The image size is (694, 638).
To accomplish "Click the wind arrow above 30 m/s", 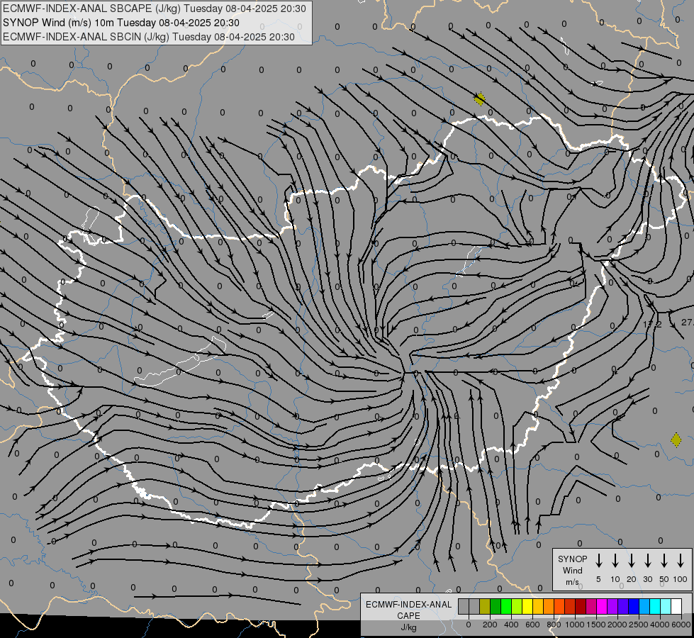I will pos(647,561).
